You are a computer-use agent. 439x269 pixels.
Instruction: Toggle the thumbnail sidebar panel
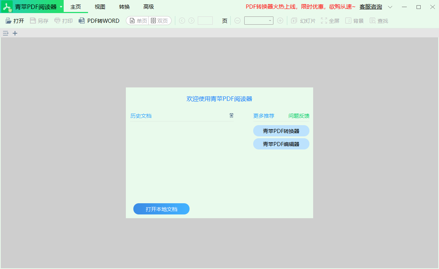pos(5,33)
